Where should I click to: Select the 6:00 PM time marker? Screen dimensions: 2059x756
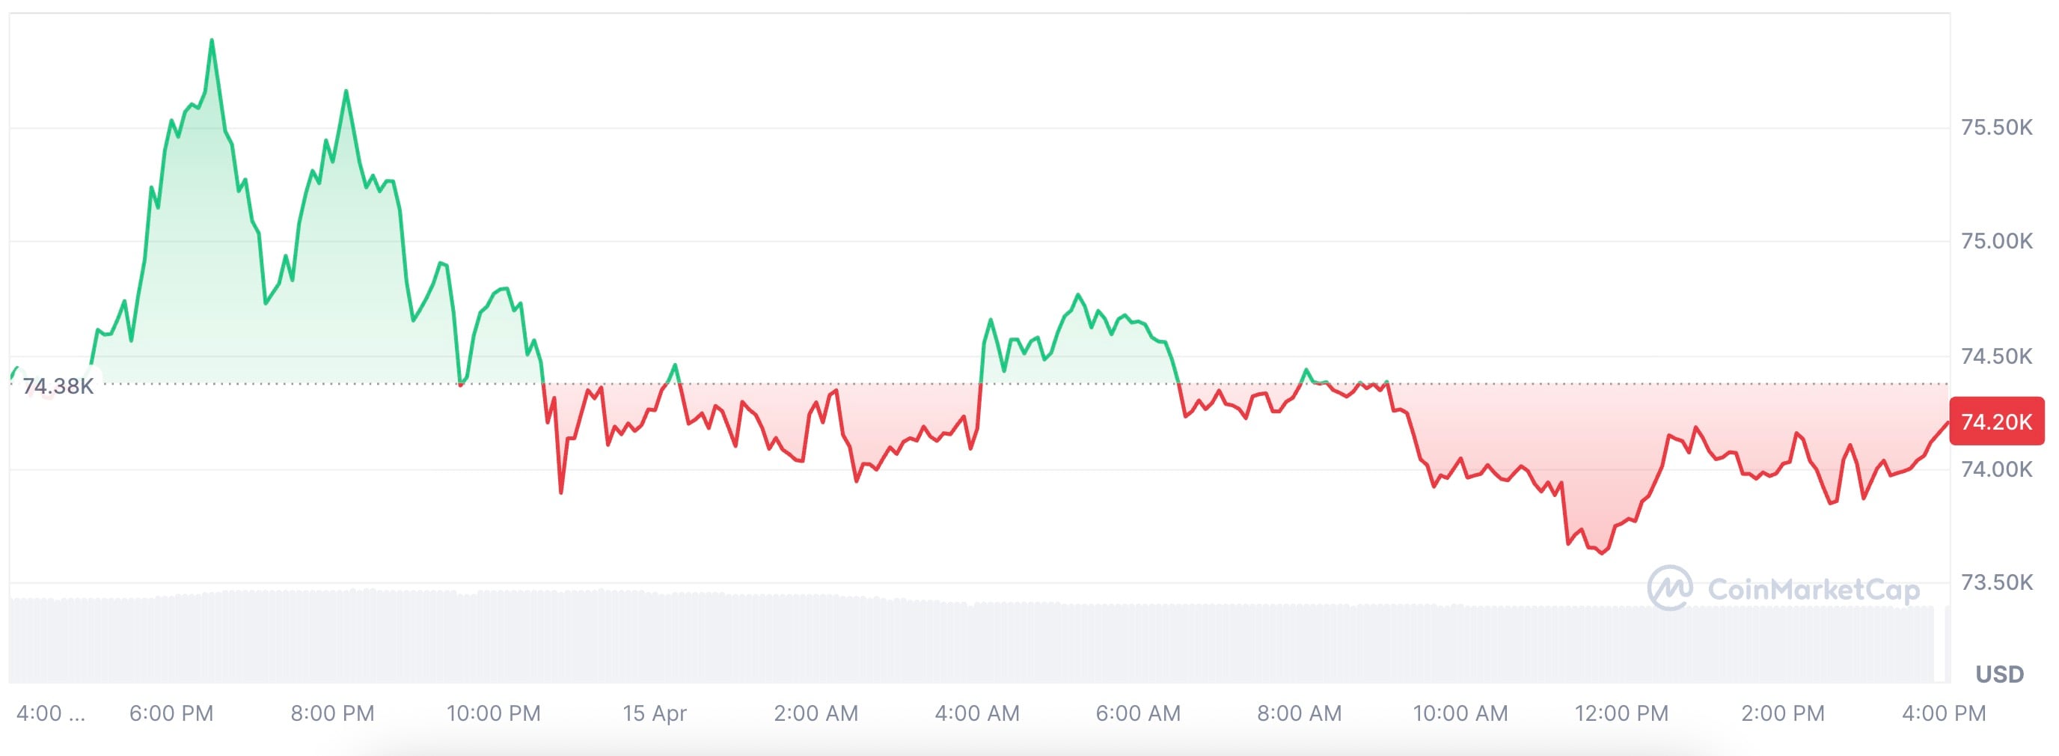[171, 713]
